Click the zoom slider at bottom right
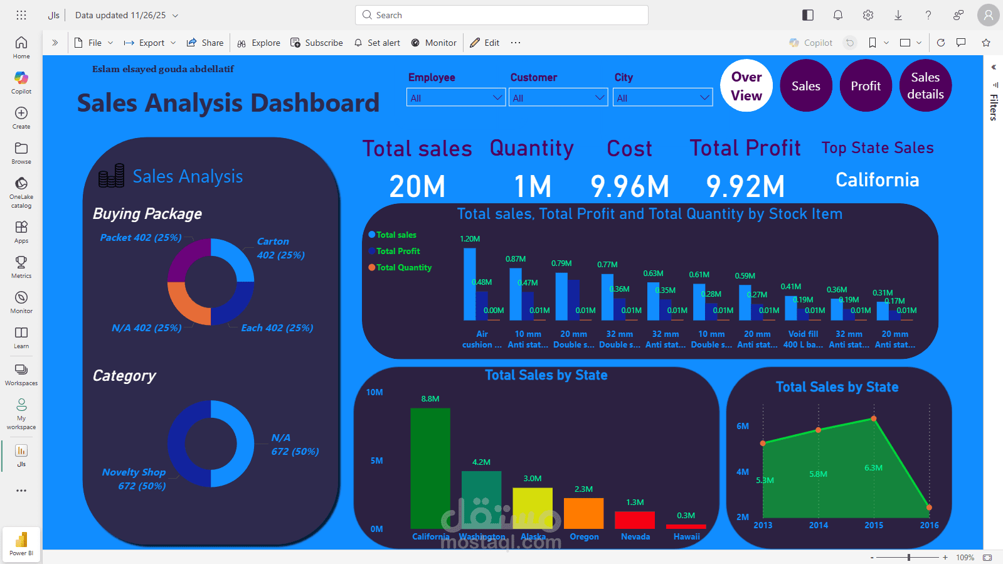1003x564 pixels. point(908,557)
